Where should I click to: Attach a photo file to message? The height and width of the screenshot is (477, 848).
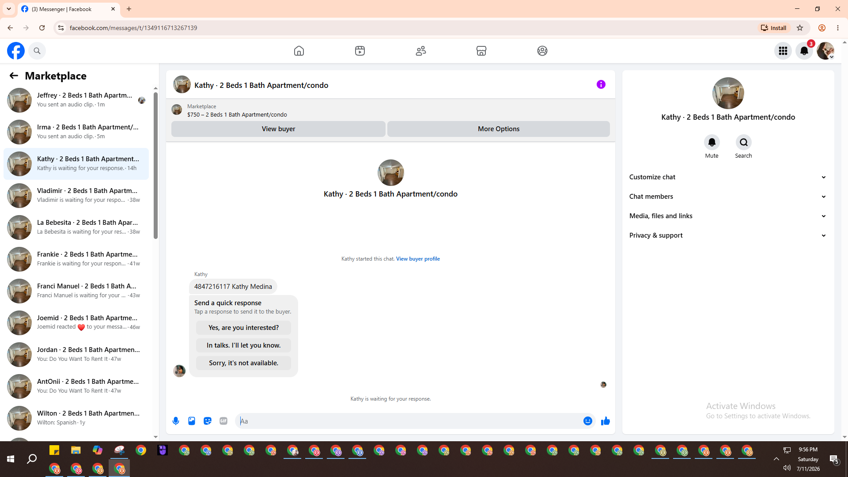click(x=192, y=421)
